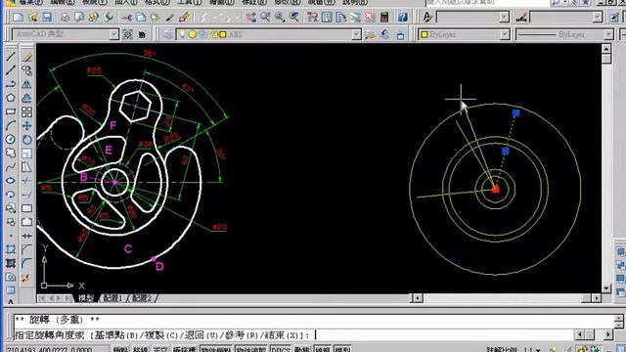This screenshot has width=626, height=352.
Task: Toggle 格線 grid display in status bar
Action: tap(140, 350)
